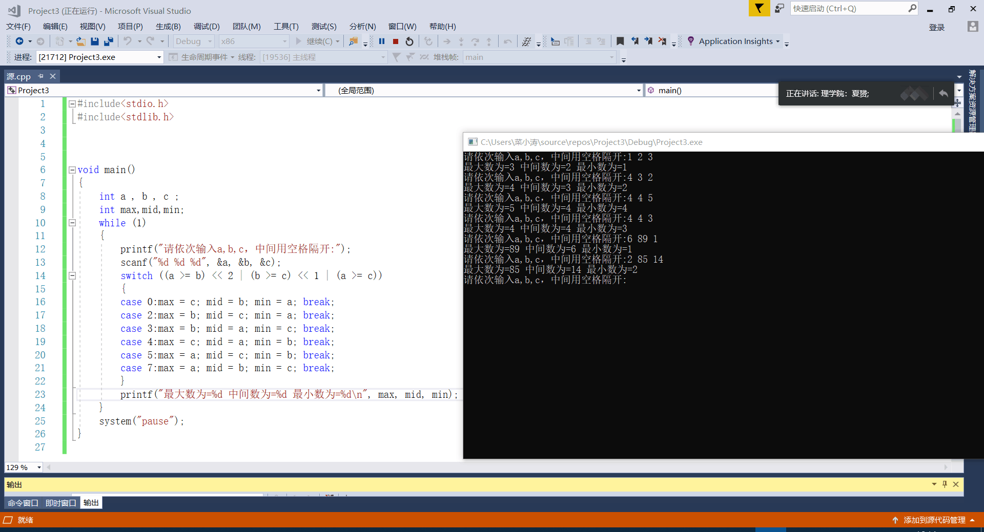Clear all bookmarks icon with red X
The height and width of the screenshot is (532, 984).
[x=663, y=41]
